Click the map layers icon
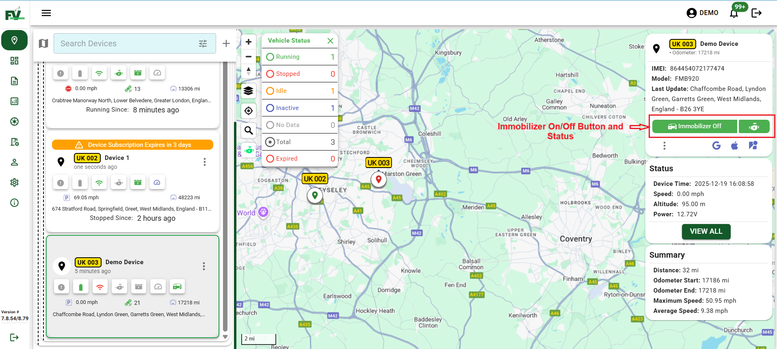 point(249,90)
